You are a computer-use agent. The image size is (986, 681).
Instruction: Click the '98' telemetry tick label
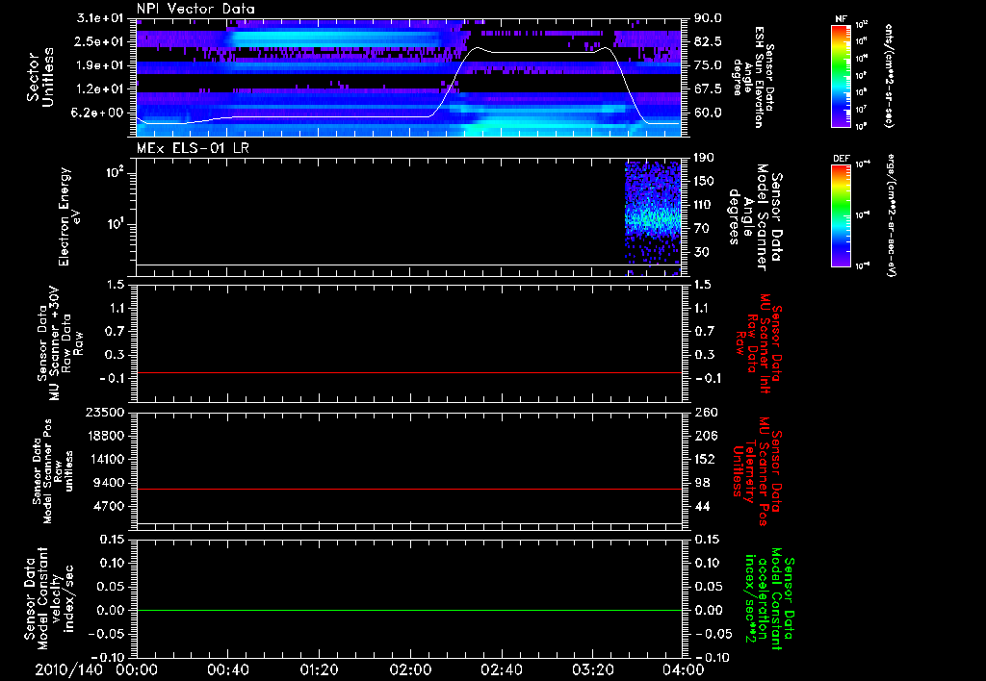click(702, 483)
